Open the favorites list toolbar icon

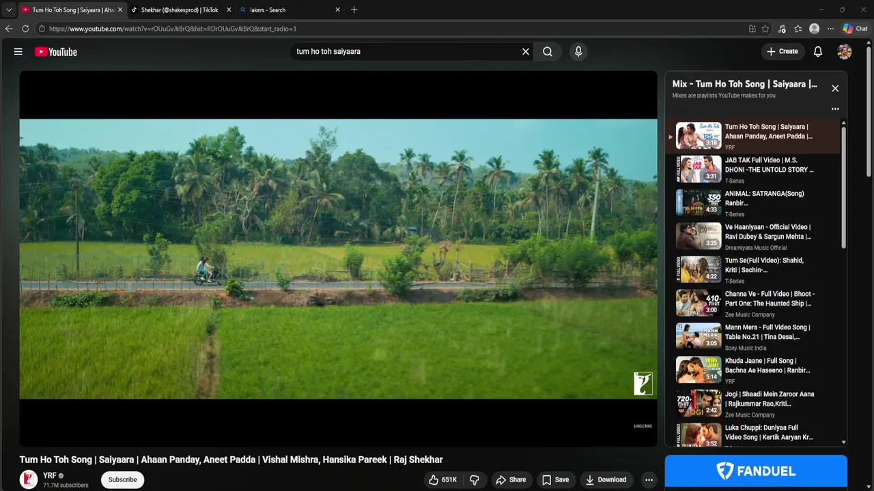[798, 29]
